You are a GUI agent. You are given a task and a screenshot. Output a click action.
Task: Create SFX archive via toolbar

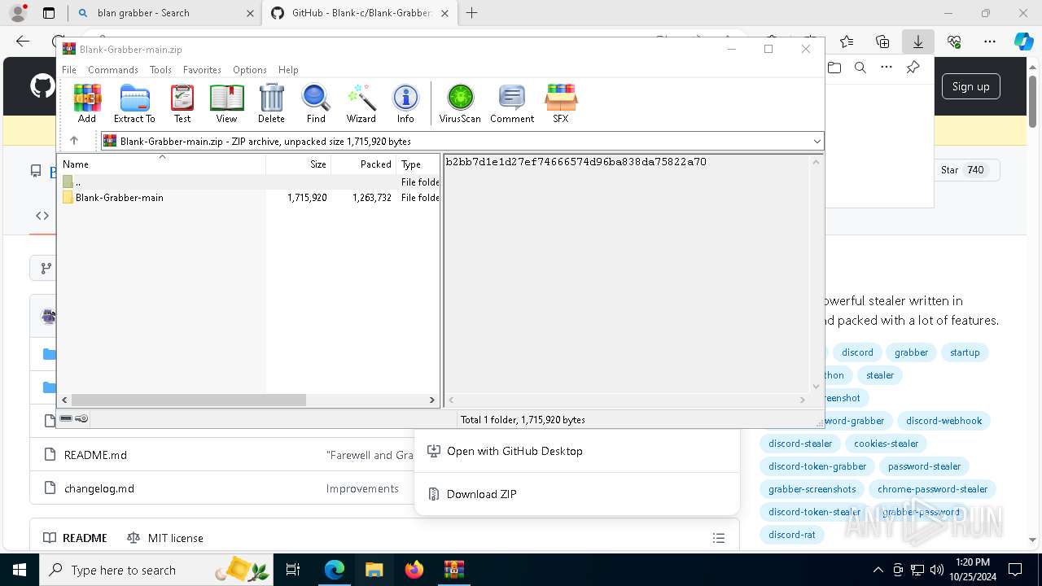(561, 103)
